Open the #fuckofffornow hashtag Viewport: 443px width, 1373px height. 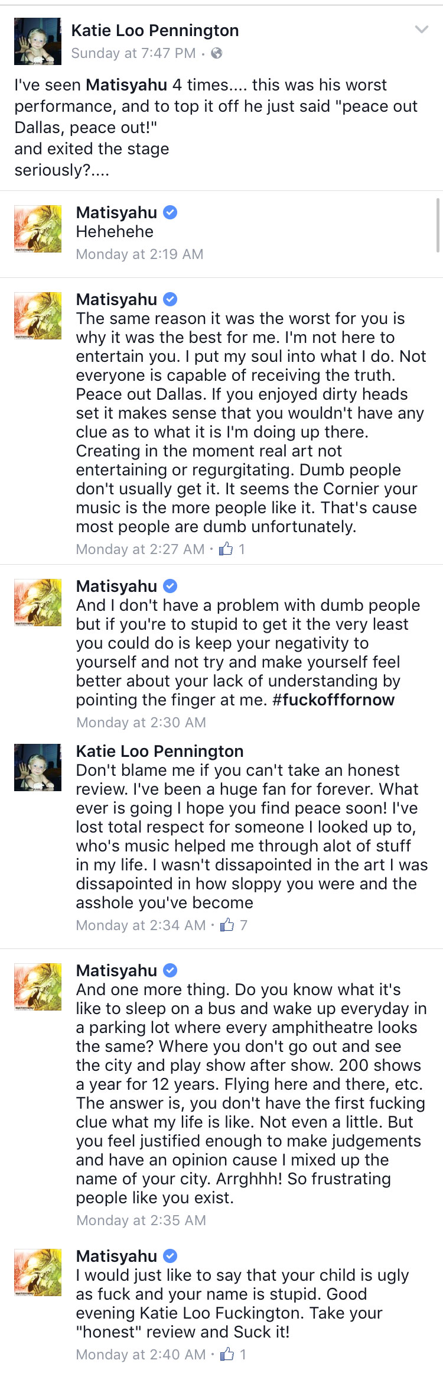tap(333, 700)
